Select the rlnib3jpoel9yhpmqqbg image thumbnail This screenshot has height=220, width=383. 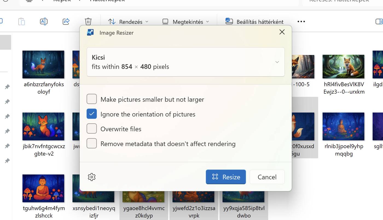point(343,126)
